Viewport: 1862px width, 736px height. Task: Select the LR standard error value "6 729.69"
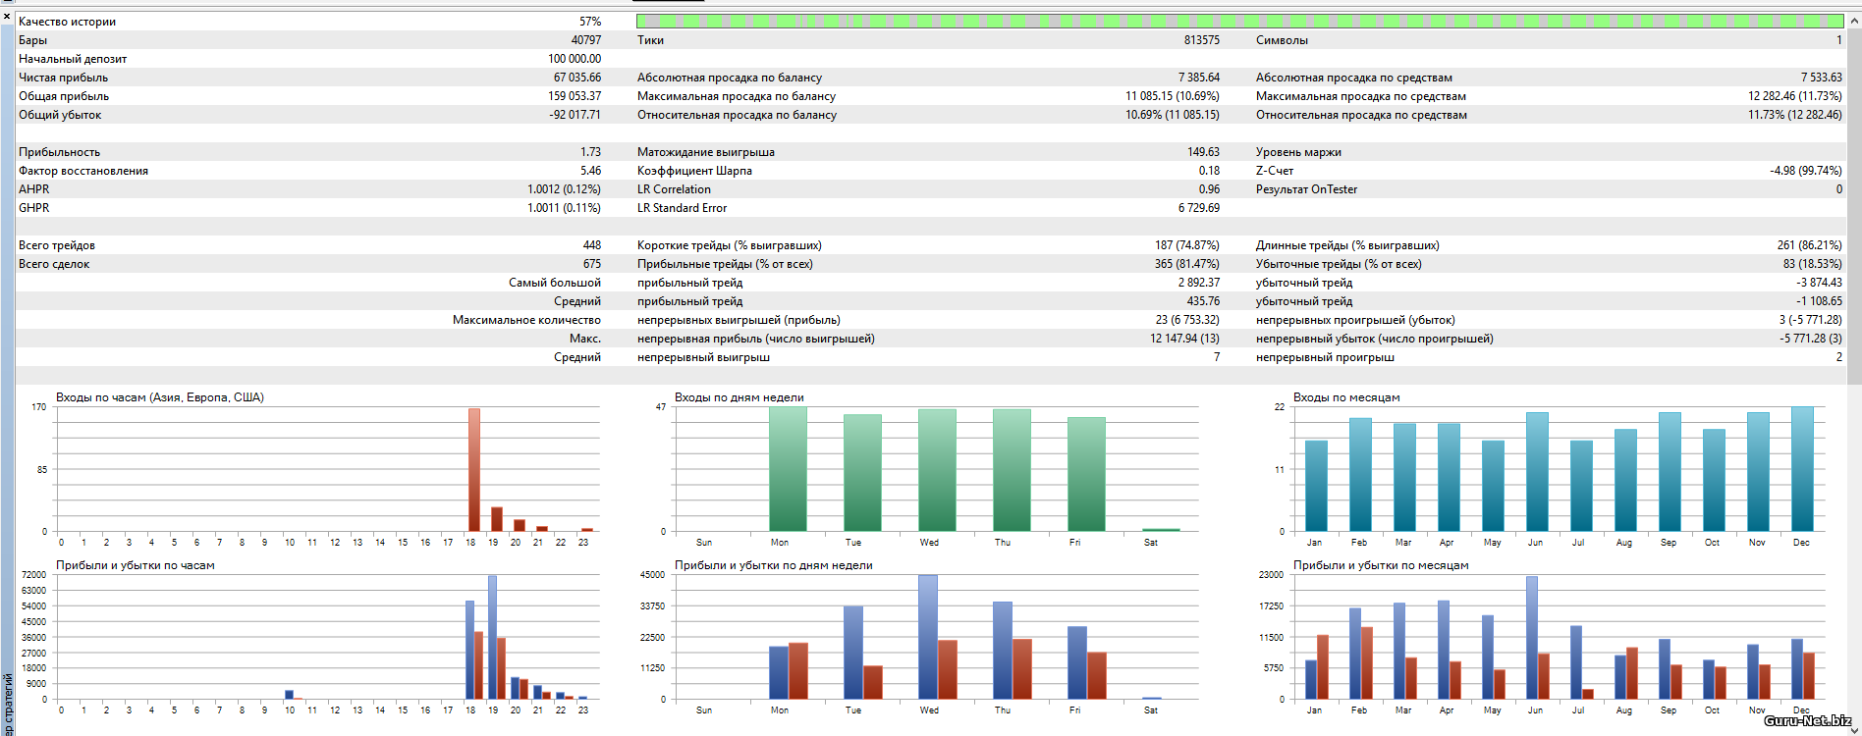point(1198,208)
